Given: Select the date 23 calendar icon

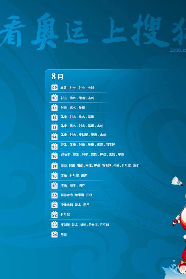Looking at the screenshot, I should pos(54,224).
